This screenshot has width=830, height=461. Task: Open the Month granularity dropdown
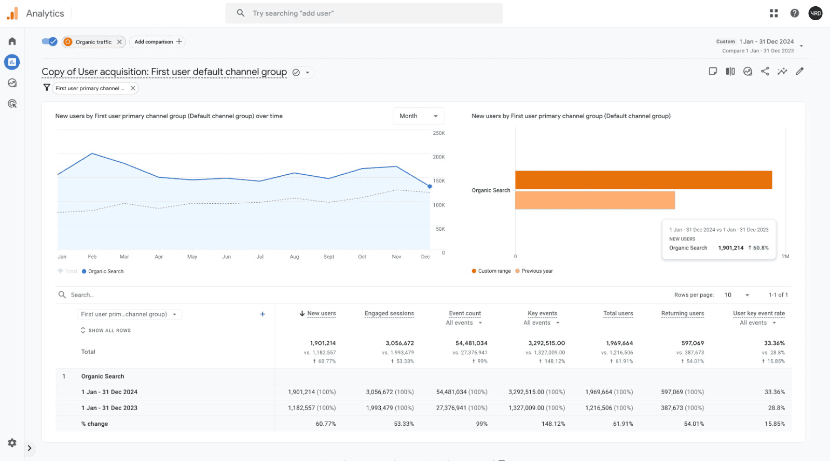418,116
